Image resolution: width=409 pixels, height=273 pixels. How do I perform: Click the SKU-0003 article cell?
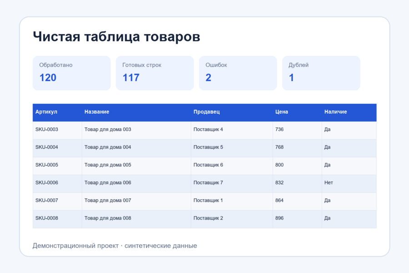57,130
